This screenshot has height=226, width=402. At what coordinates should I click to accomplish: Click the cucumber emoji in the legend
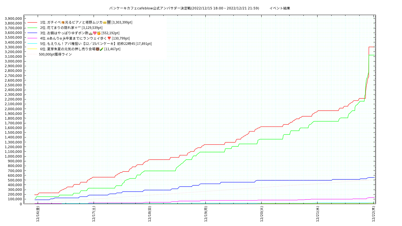(101, 49)
